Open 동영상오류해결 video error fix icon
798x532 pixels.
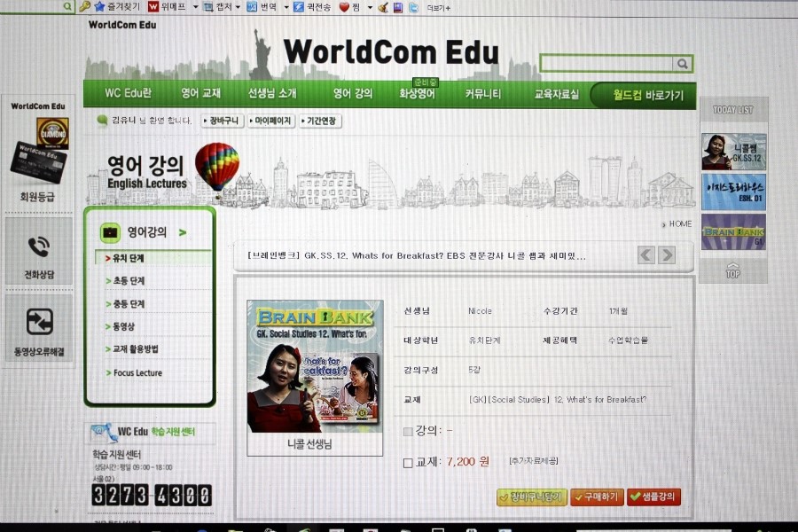click(x=39, y=321)
